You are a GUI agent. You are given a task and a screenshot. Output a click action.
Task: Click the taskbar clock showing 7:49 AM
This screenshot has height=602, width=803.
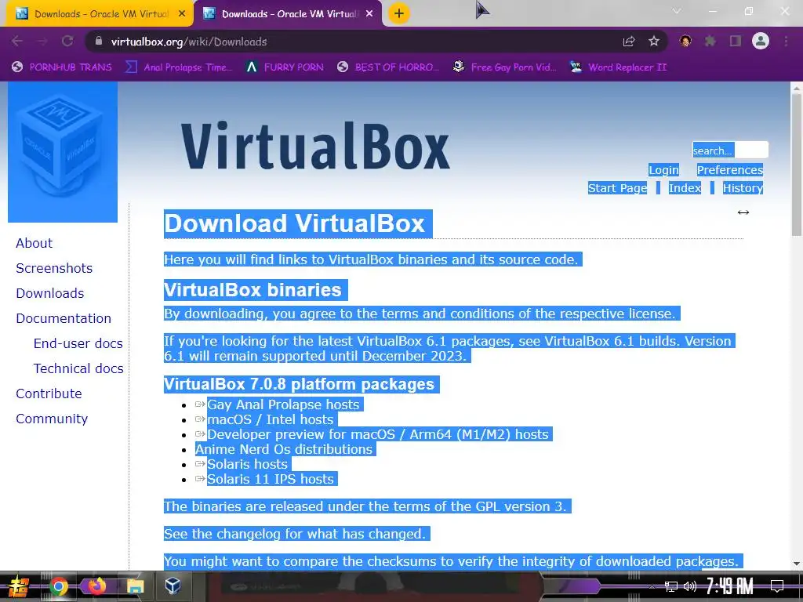[730, 586]
